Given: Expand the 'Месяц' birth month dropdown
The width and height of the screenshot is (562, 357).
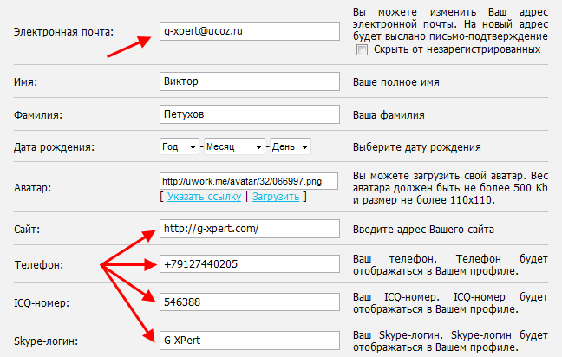Looking at the screenshot, I should click(234, 146).
